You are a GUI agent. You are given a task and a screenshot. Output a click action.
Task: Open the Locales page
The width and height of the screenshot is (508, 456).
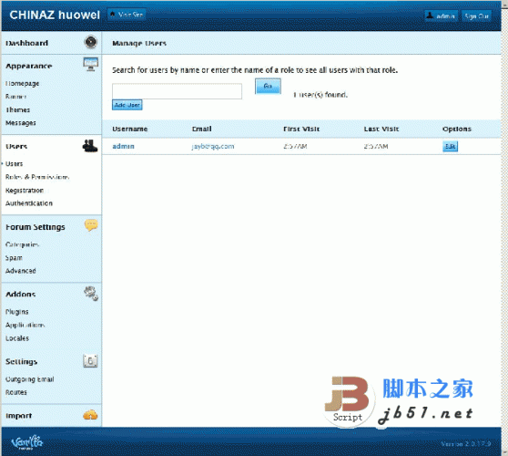(x=17, y=338)
